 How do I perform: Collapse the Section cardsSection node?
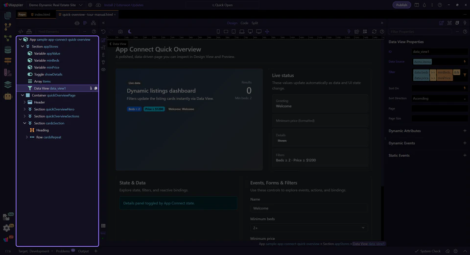[x=25, y=123]
